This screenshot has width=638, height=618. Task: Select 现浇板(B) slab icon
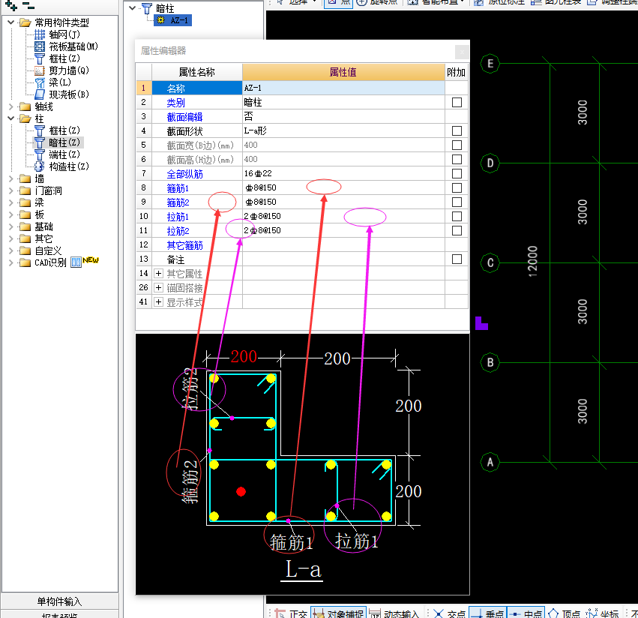coord(40,94)
